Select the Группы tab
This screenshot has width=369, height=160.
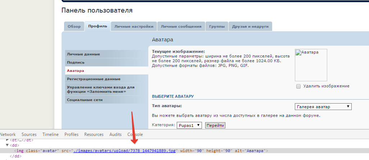pyautogui.click(x=217, y=27)
